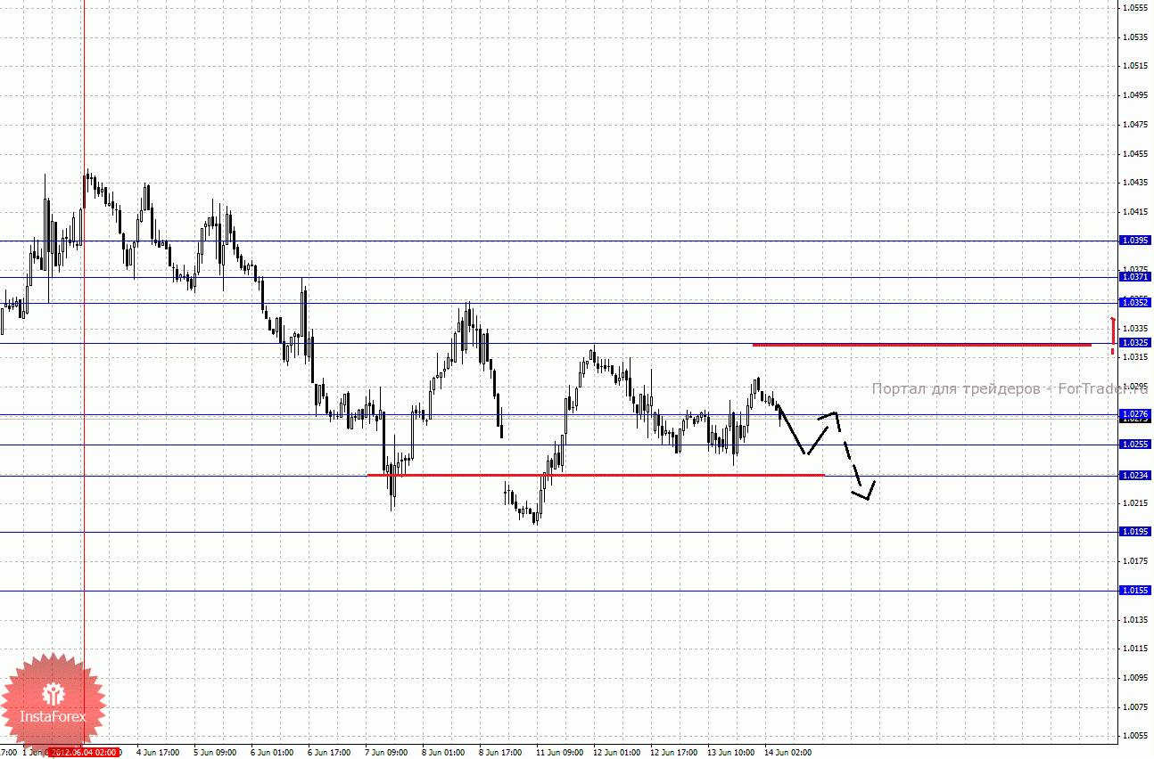Viewport: 1154px width, 759px height.
Task: Click the 13 Jun 10:00 time label
Action: coord(729,753)
